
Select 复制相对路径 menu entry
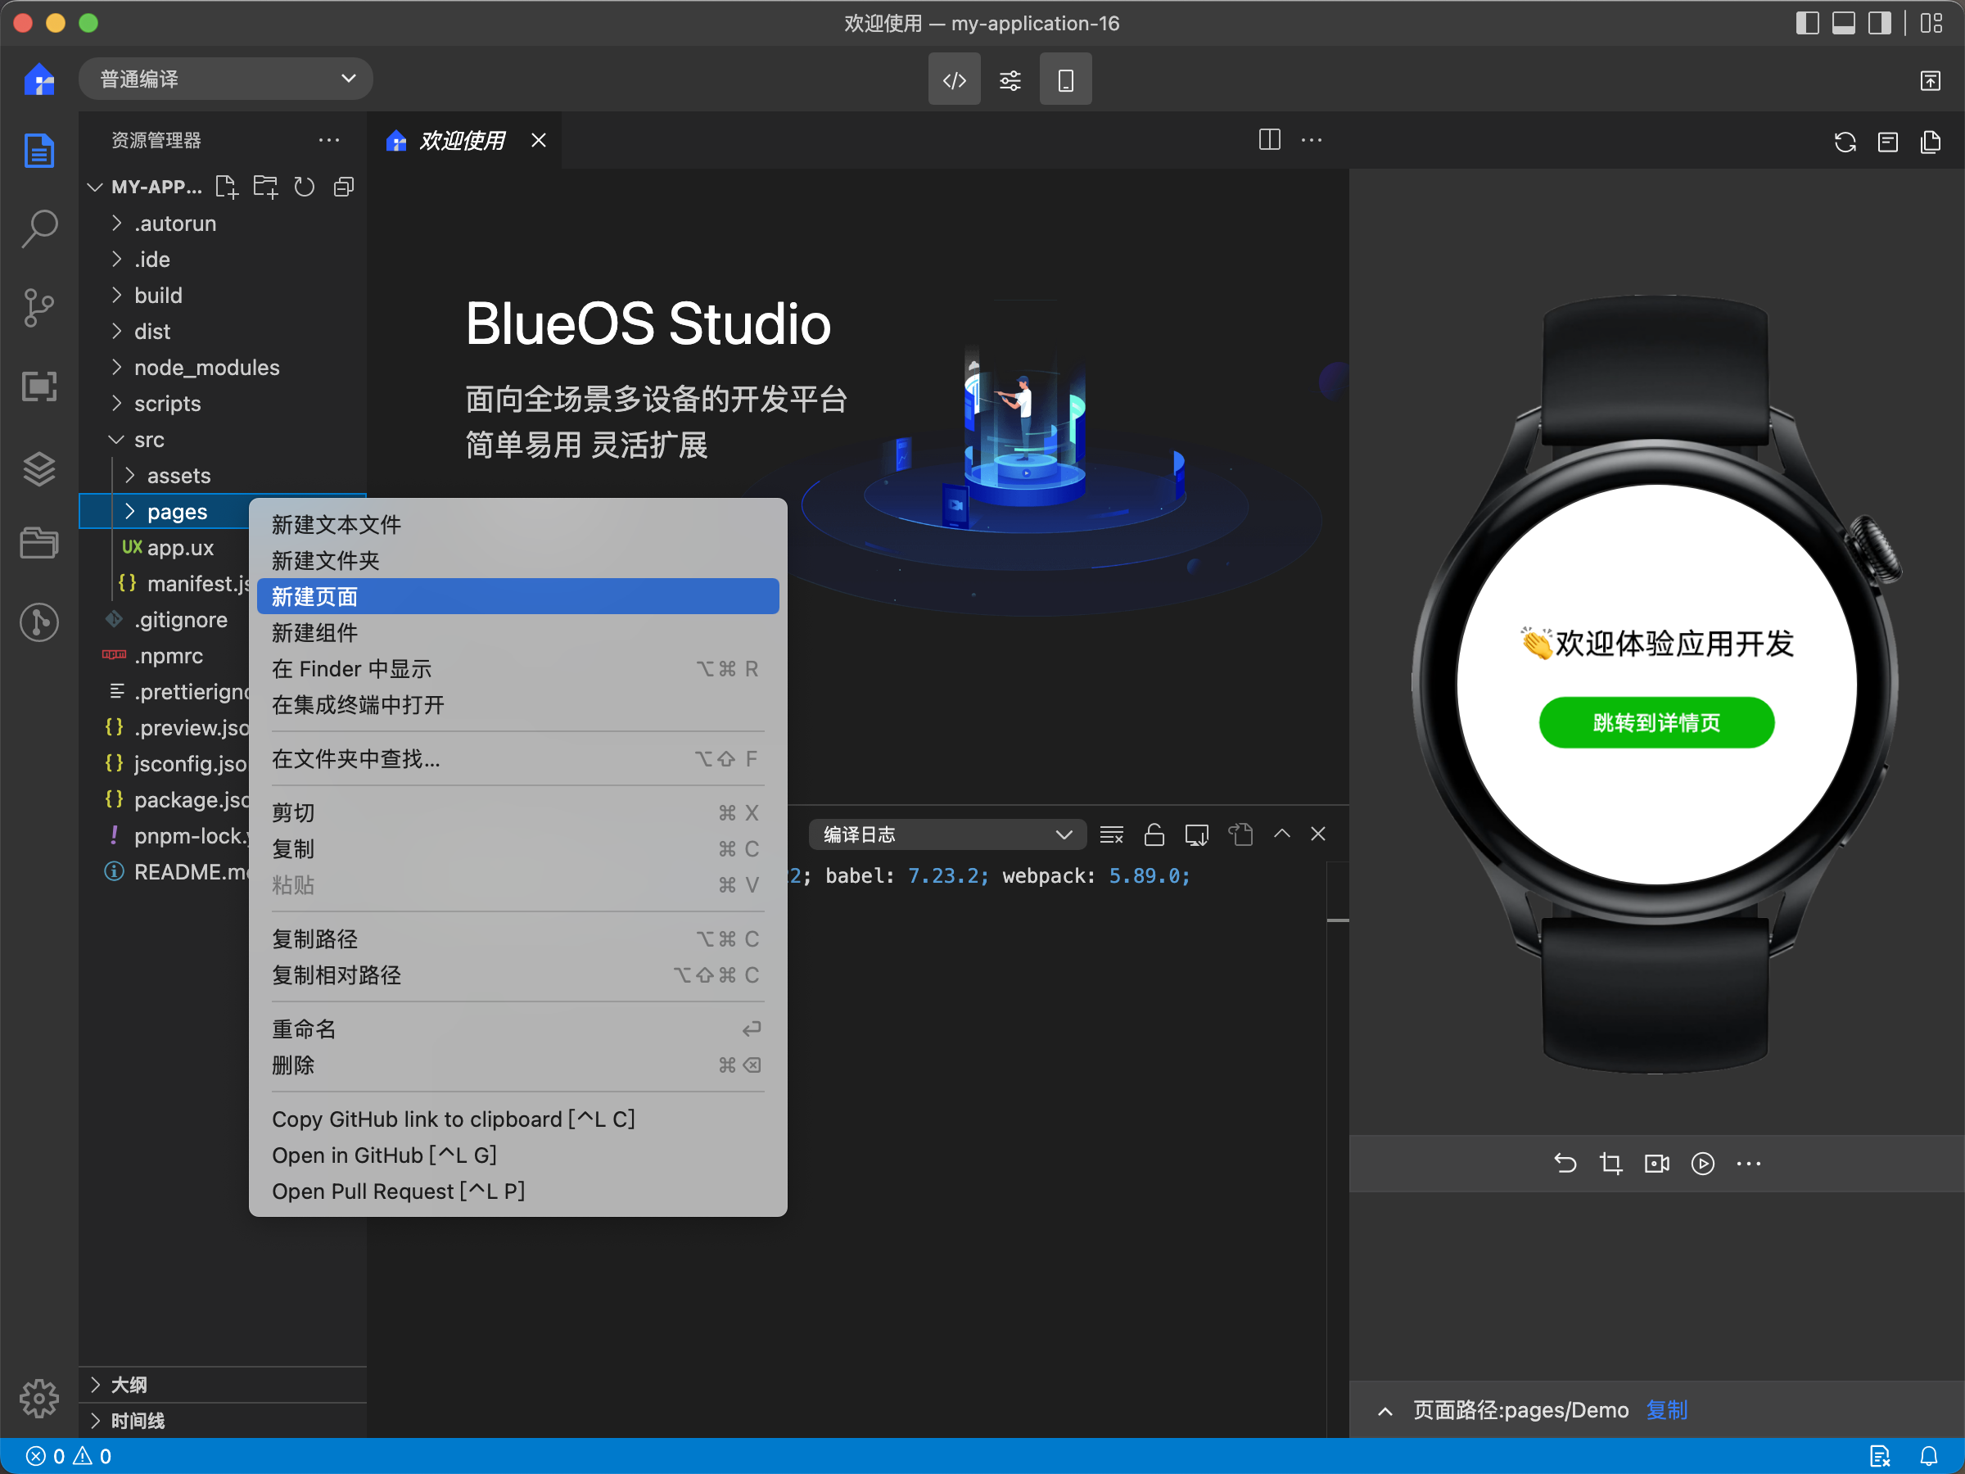pyautogui.click(x=518, y=974)
